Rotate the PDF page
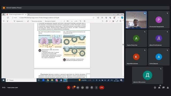The height and width of the screenshot is (96, 171). [80, 21]
